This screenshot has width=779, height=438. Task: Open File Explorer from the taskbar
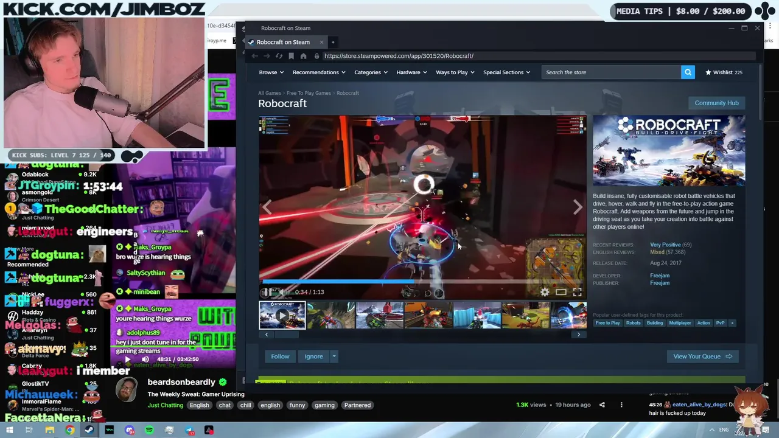click(x=49, y=430)
